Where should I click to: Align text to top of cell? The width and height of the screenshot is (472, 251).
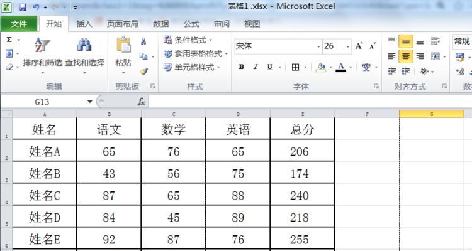click(x=391, y=40)
